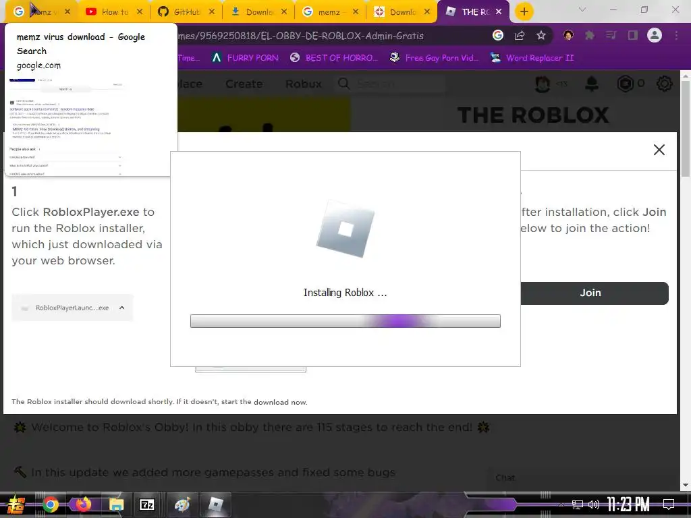Click the Roblox logo in the installer
The image size is (691, 518).
[x=345, y=229]
